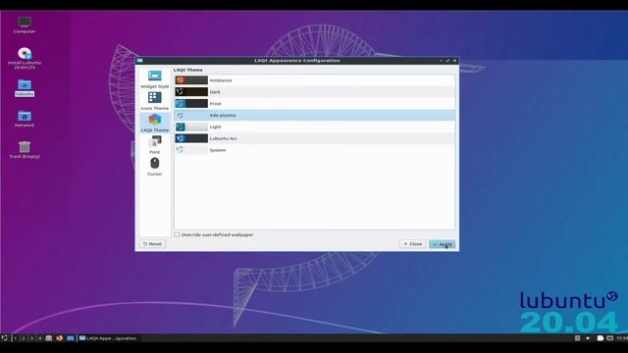
Task: Click the window menu icon in title bar
Action: pyautogui.click(x=139, y=61)
